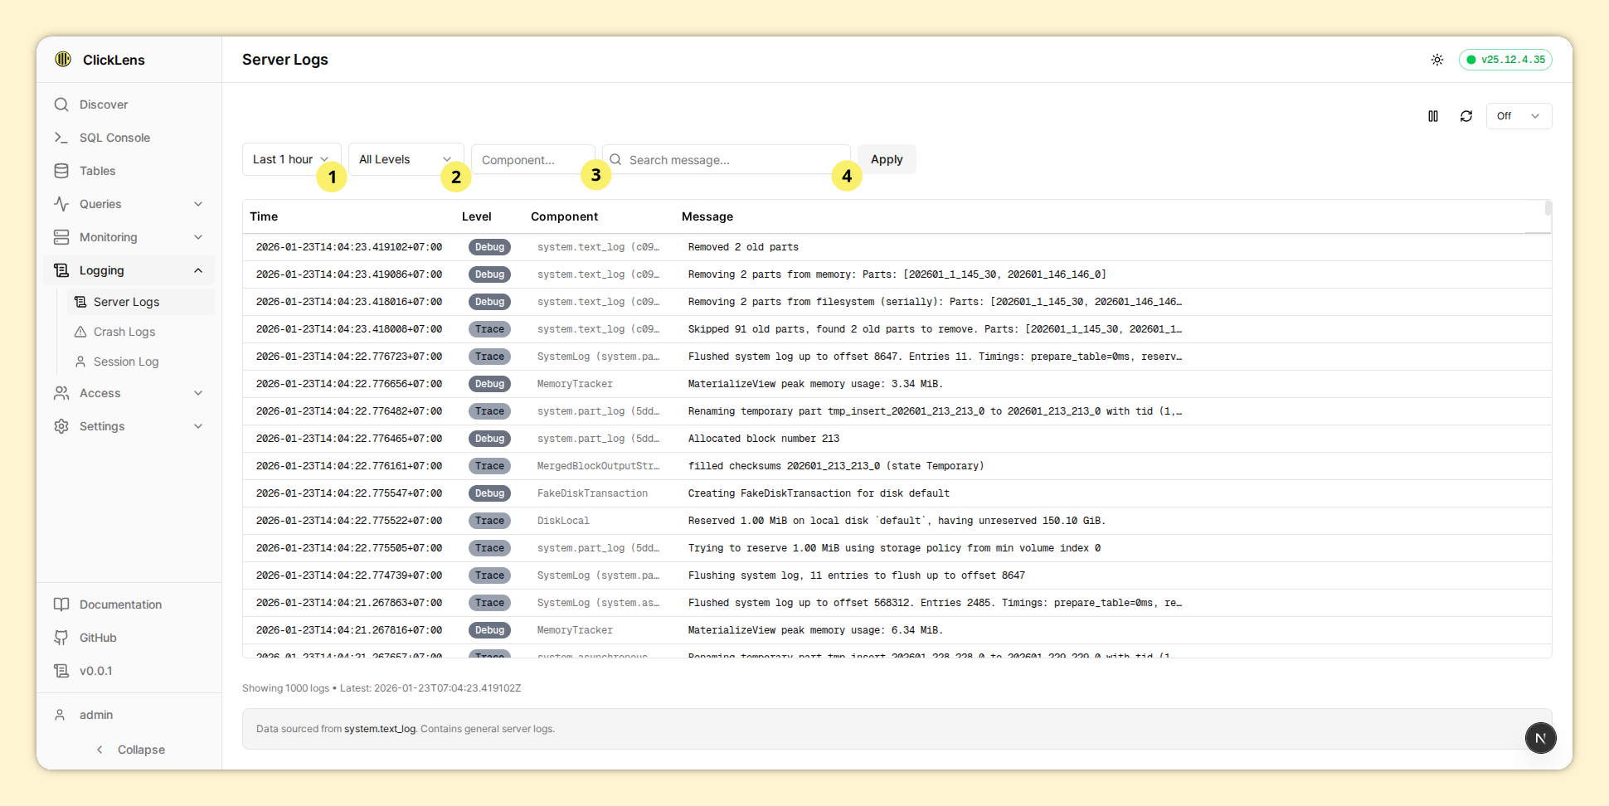The image size is (1609, 806).
Task: Open the SQL Console page
Action: point(114,138)
